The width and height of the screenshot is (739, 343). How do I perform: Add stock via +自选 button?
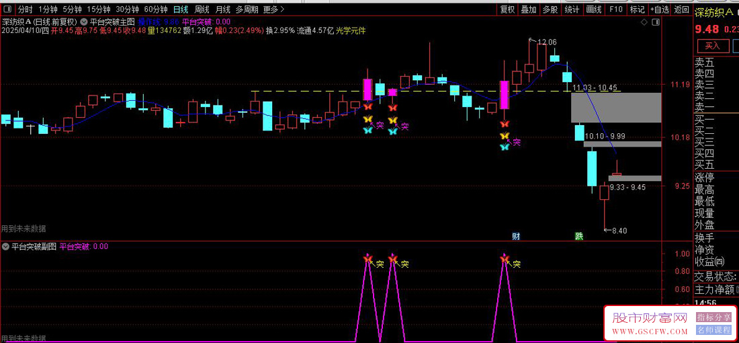point(659,9)
